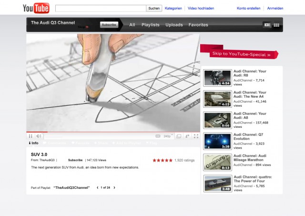Switch to player view icon in channel bar
Screen dimensions: 305x216
(x=267, y=25)
